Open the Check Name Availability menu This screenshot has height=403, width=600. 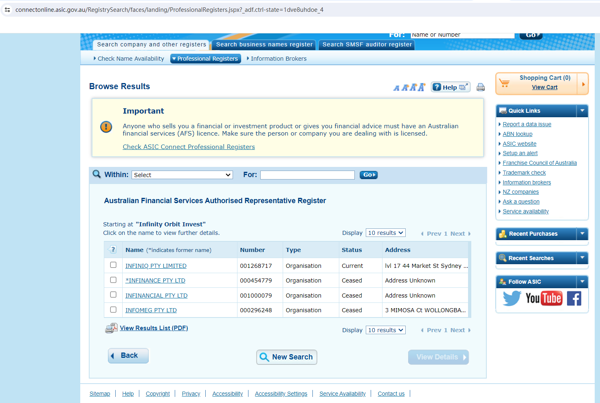point(129,59)
